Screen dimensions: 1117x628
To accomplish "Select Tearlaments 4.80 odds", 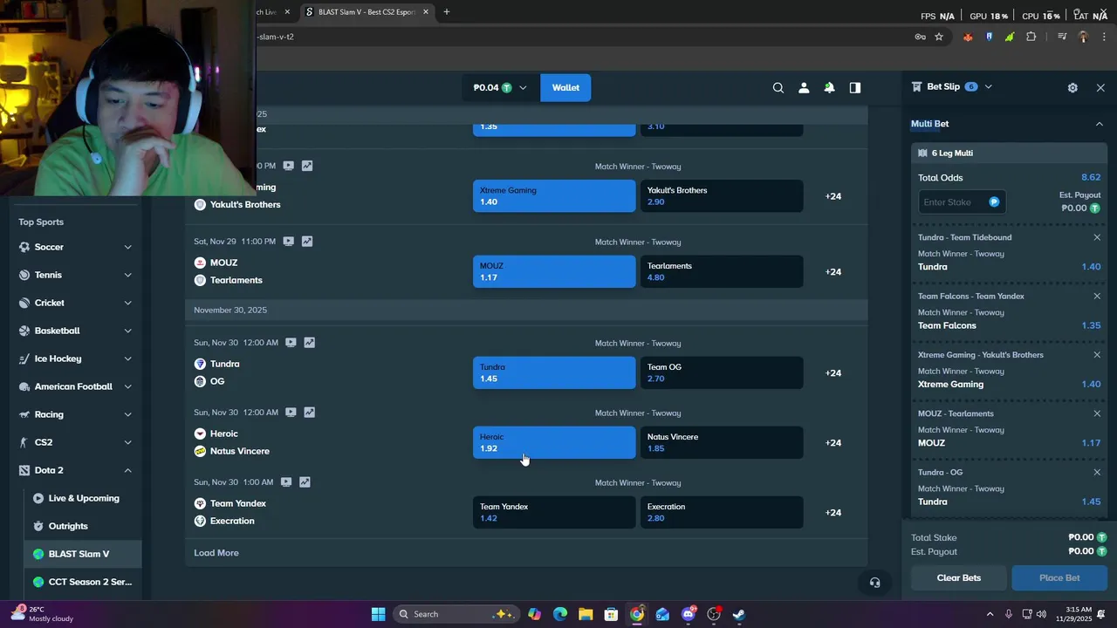I will click(722, 271).
